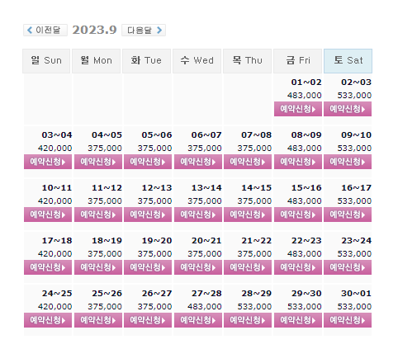The width and height of the screenshot is (398, 349).
Task: Click the 533,000 price under 02~03
Action: (354, 96)
